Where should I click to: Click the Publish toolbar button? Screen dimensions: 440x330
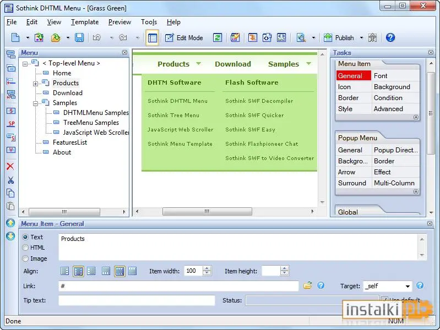coord(339,37)
